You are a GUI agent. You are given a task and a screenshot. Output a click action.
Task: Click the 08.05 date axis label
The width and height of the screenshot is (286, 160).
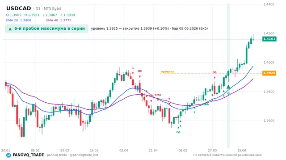pos(183,150)
